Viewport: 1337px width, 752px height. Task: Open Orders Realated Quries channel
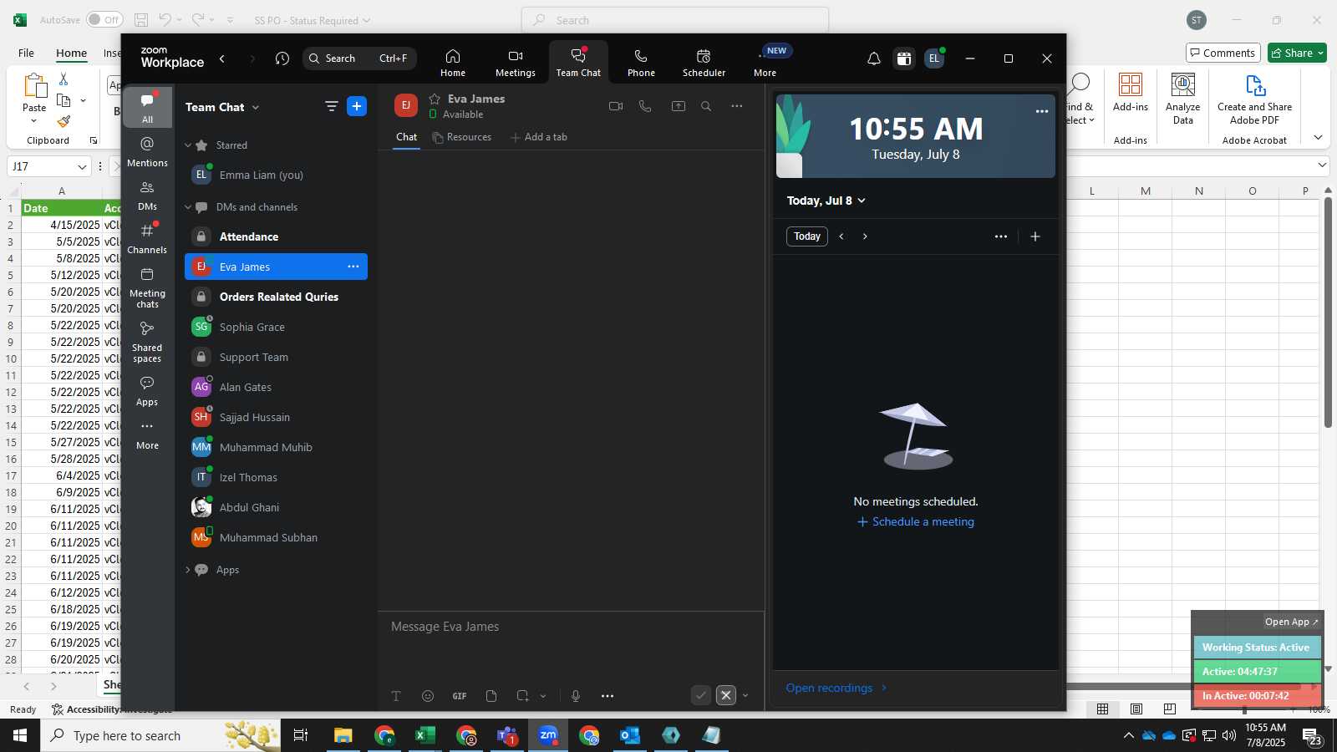pyautogui.click(x=276, y=297)
